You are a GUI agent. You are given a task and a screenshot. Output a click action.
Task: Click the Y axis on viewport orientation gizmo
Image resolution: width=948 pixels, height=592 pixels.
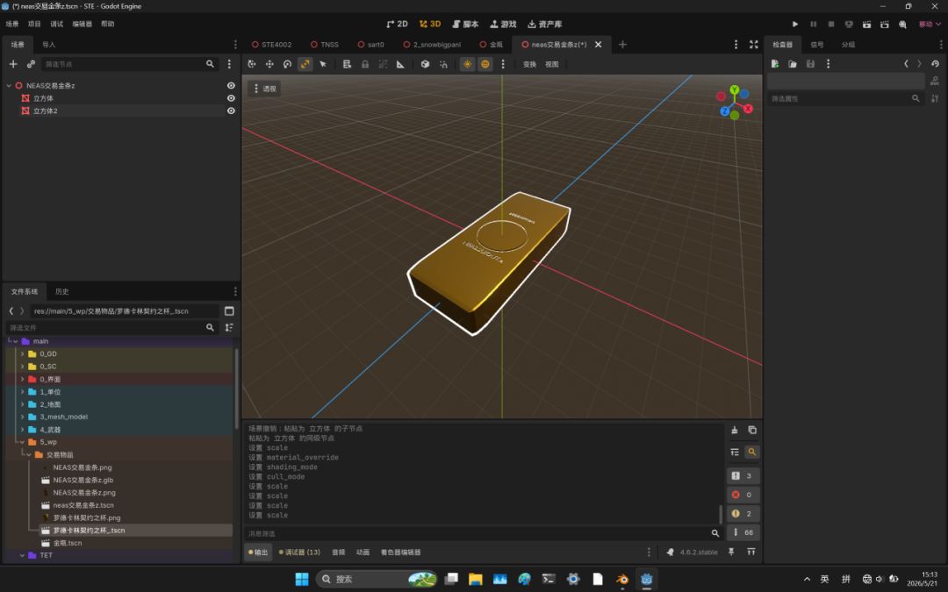pos(734,89)
